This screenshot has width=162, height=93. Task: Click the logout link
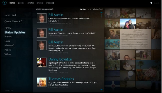click(156, 3)
